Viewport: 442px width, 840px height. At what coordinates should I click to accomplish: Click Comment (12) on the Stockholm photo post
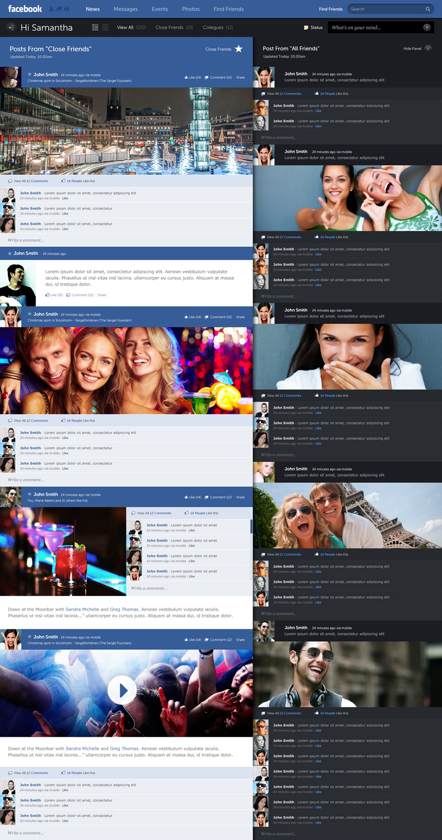pos(218,77)
